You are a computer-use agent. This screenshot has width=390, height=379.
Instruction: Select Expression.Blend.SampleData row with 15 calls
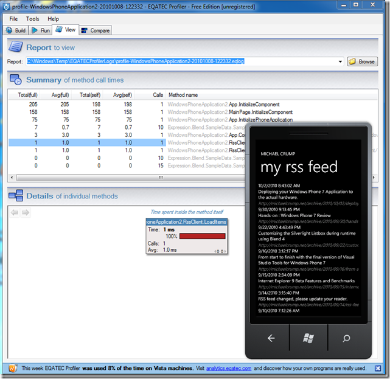[x=127, y=165]
